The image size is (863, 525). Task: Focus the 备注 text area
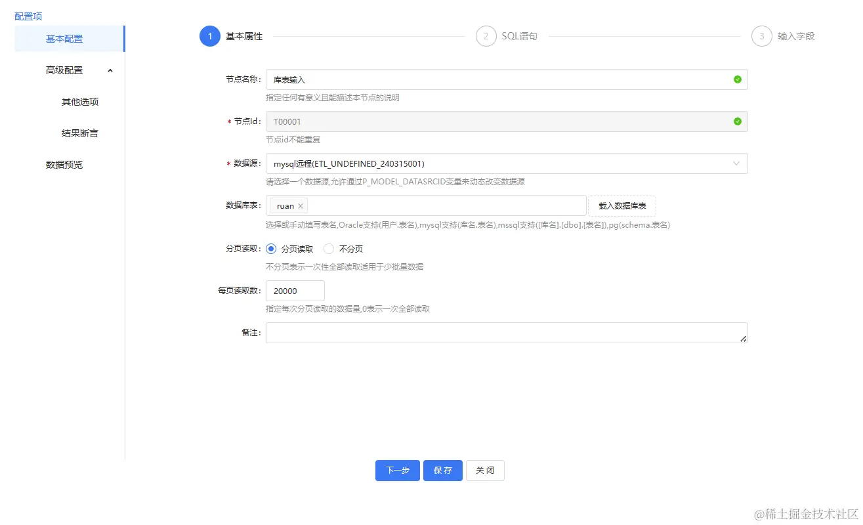(x=507, y=333)
